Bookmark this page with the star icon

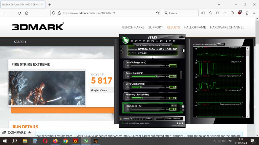point(158,13)
